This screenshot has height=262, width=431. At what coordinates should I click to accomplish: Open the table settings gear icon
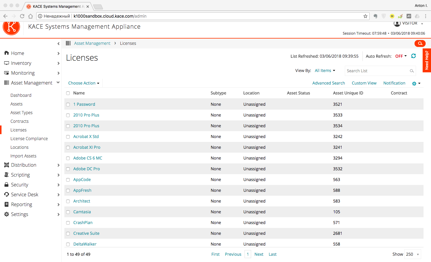(414, 84)
